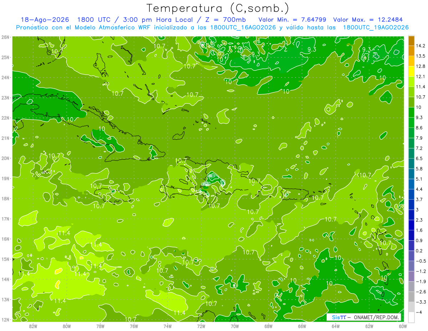Click the gray swatch between -3.3 and -2.6
Image resolution: width=428 pixels, height=331 pixels.
pos(411,297)
